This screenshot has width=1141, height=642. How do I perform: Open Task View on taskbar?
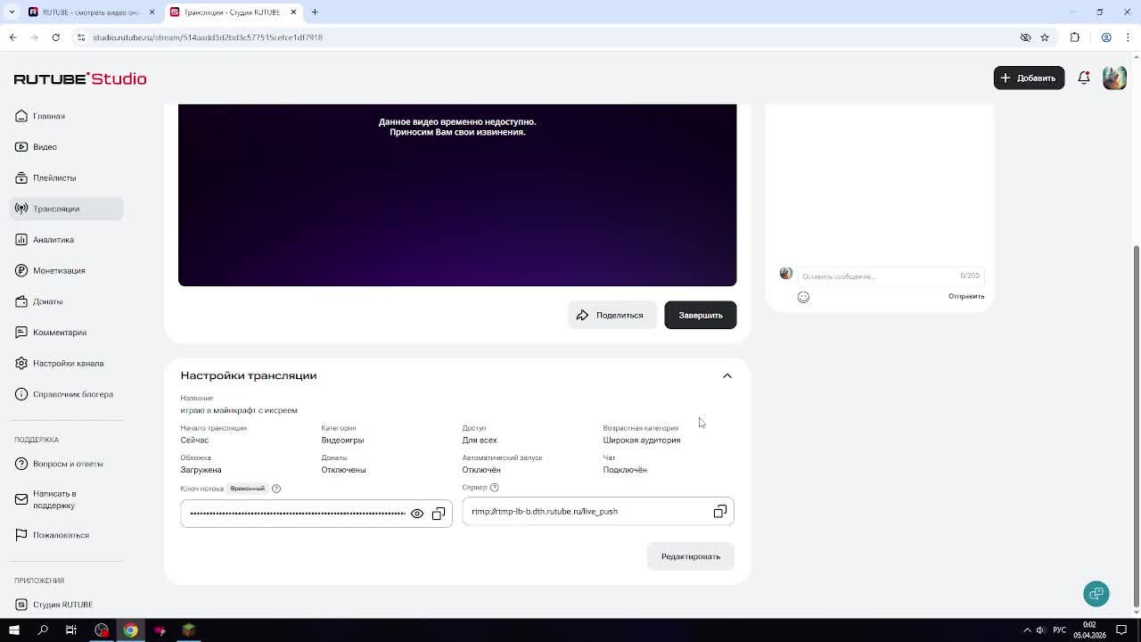point(71,630)
